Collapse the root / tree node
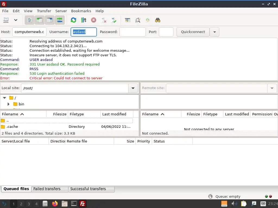This screenshot has width=278, height=208. coord(4,98)
